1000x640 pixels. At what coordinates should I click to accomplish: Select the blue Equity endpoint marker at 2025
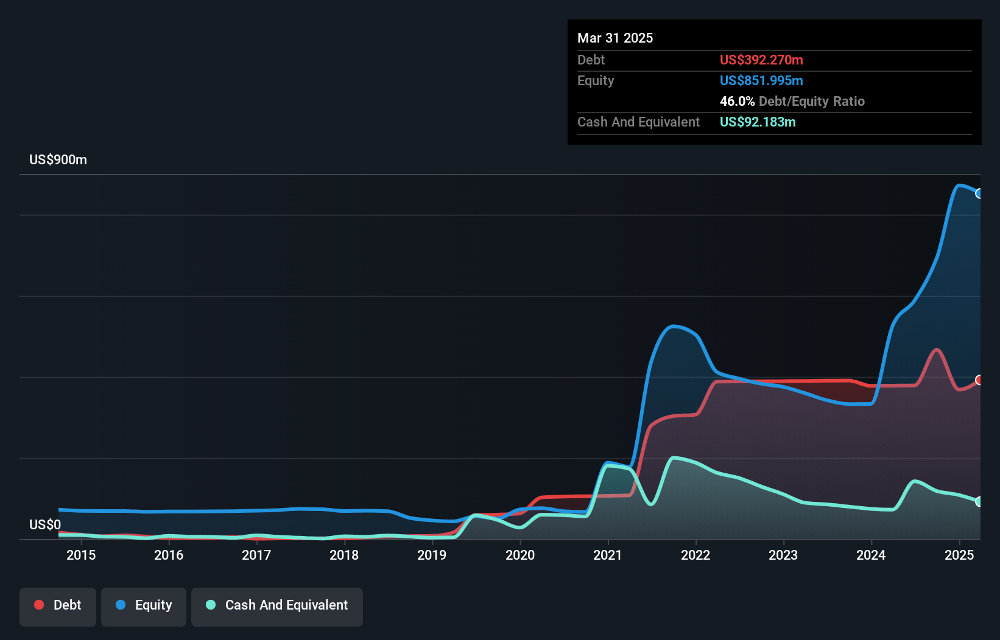coord(979,193)
